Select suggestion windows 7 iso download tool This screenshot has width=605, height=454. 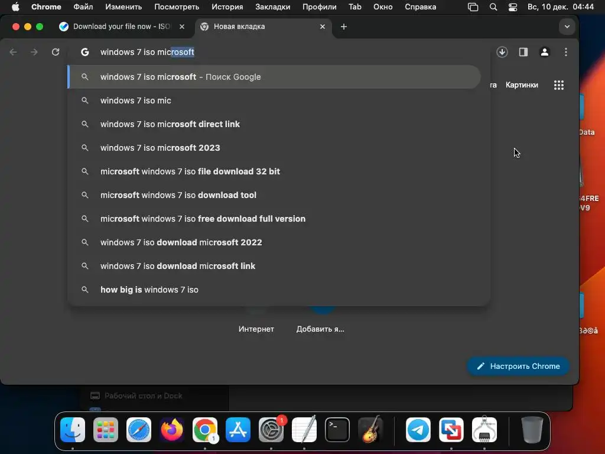[274, 195]
